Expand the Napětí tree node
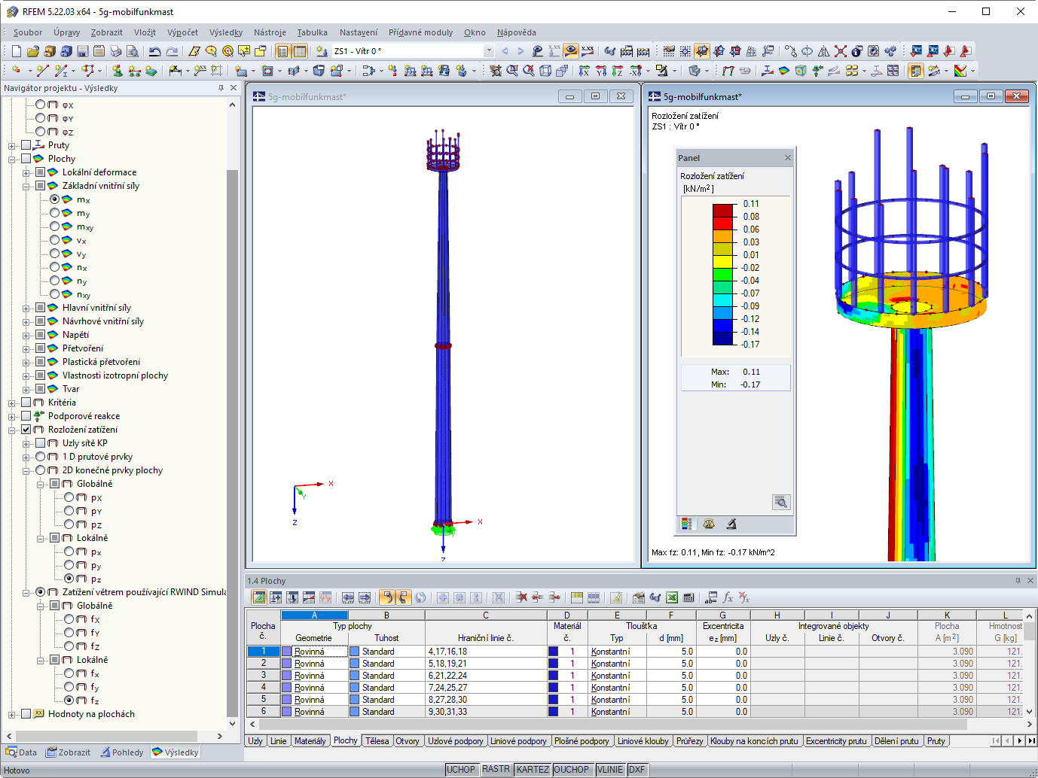Screen dimensions: 1038x778 [x=26, y=336]
